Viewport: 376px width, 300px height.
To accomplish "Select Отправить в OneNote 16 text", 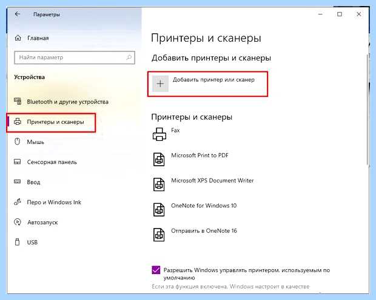I will click(204, 230).
